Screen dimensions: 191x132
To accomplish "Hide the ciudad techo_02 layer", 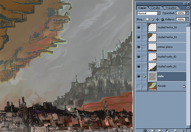I will click(138, 28).
